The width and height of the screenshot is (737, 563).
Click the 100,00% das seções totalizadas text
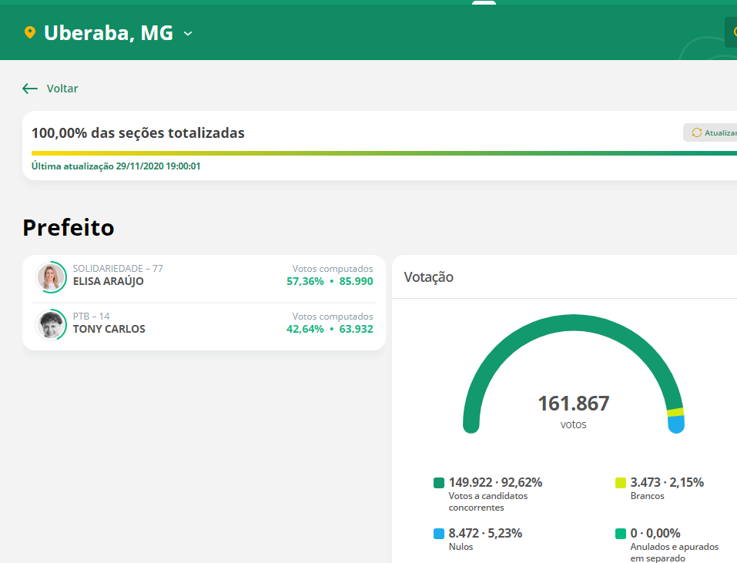[x=138, y=133]
